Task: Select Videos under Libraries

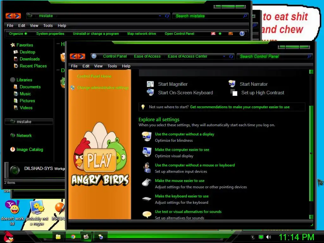Action: [x=26, y=108]
